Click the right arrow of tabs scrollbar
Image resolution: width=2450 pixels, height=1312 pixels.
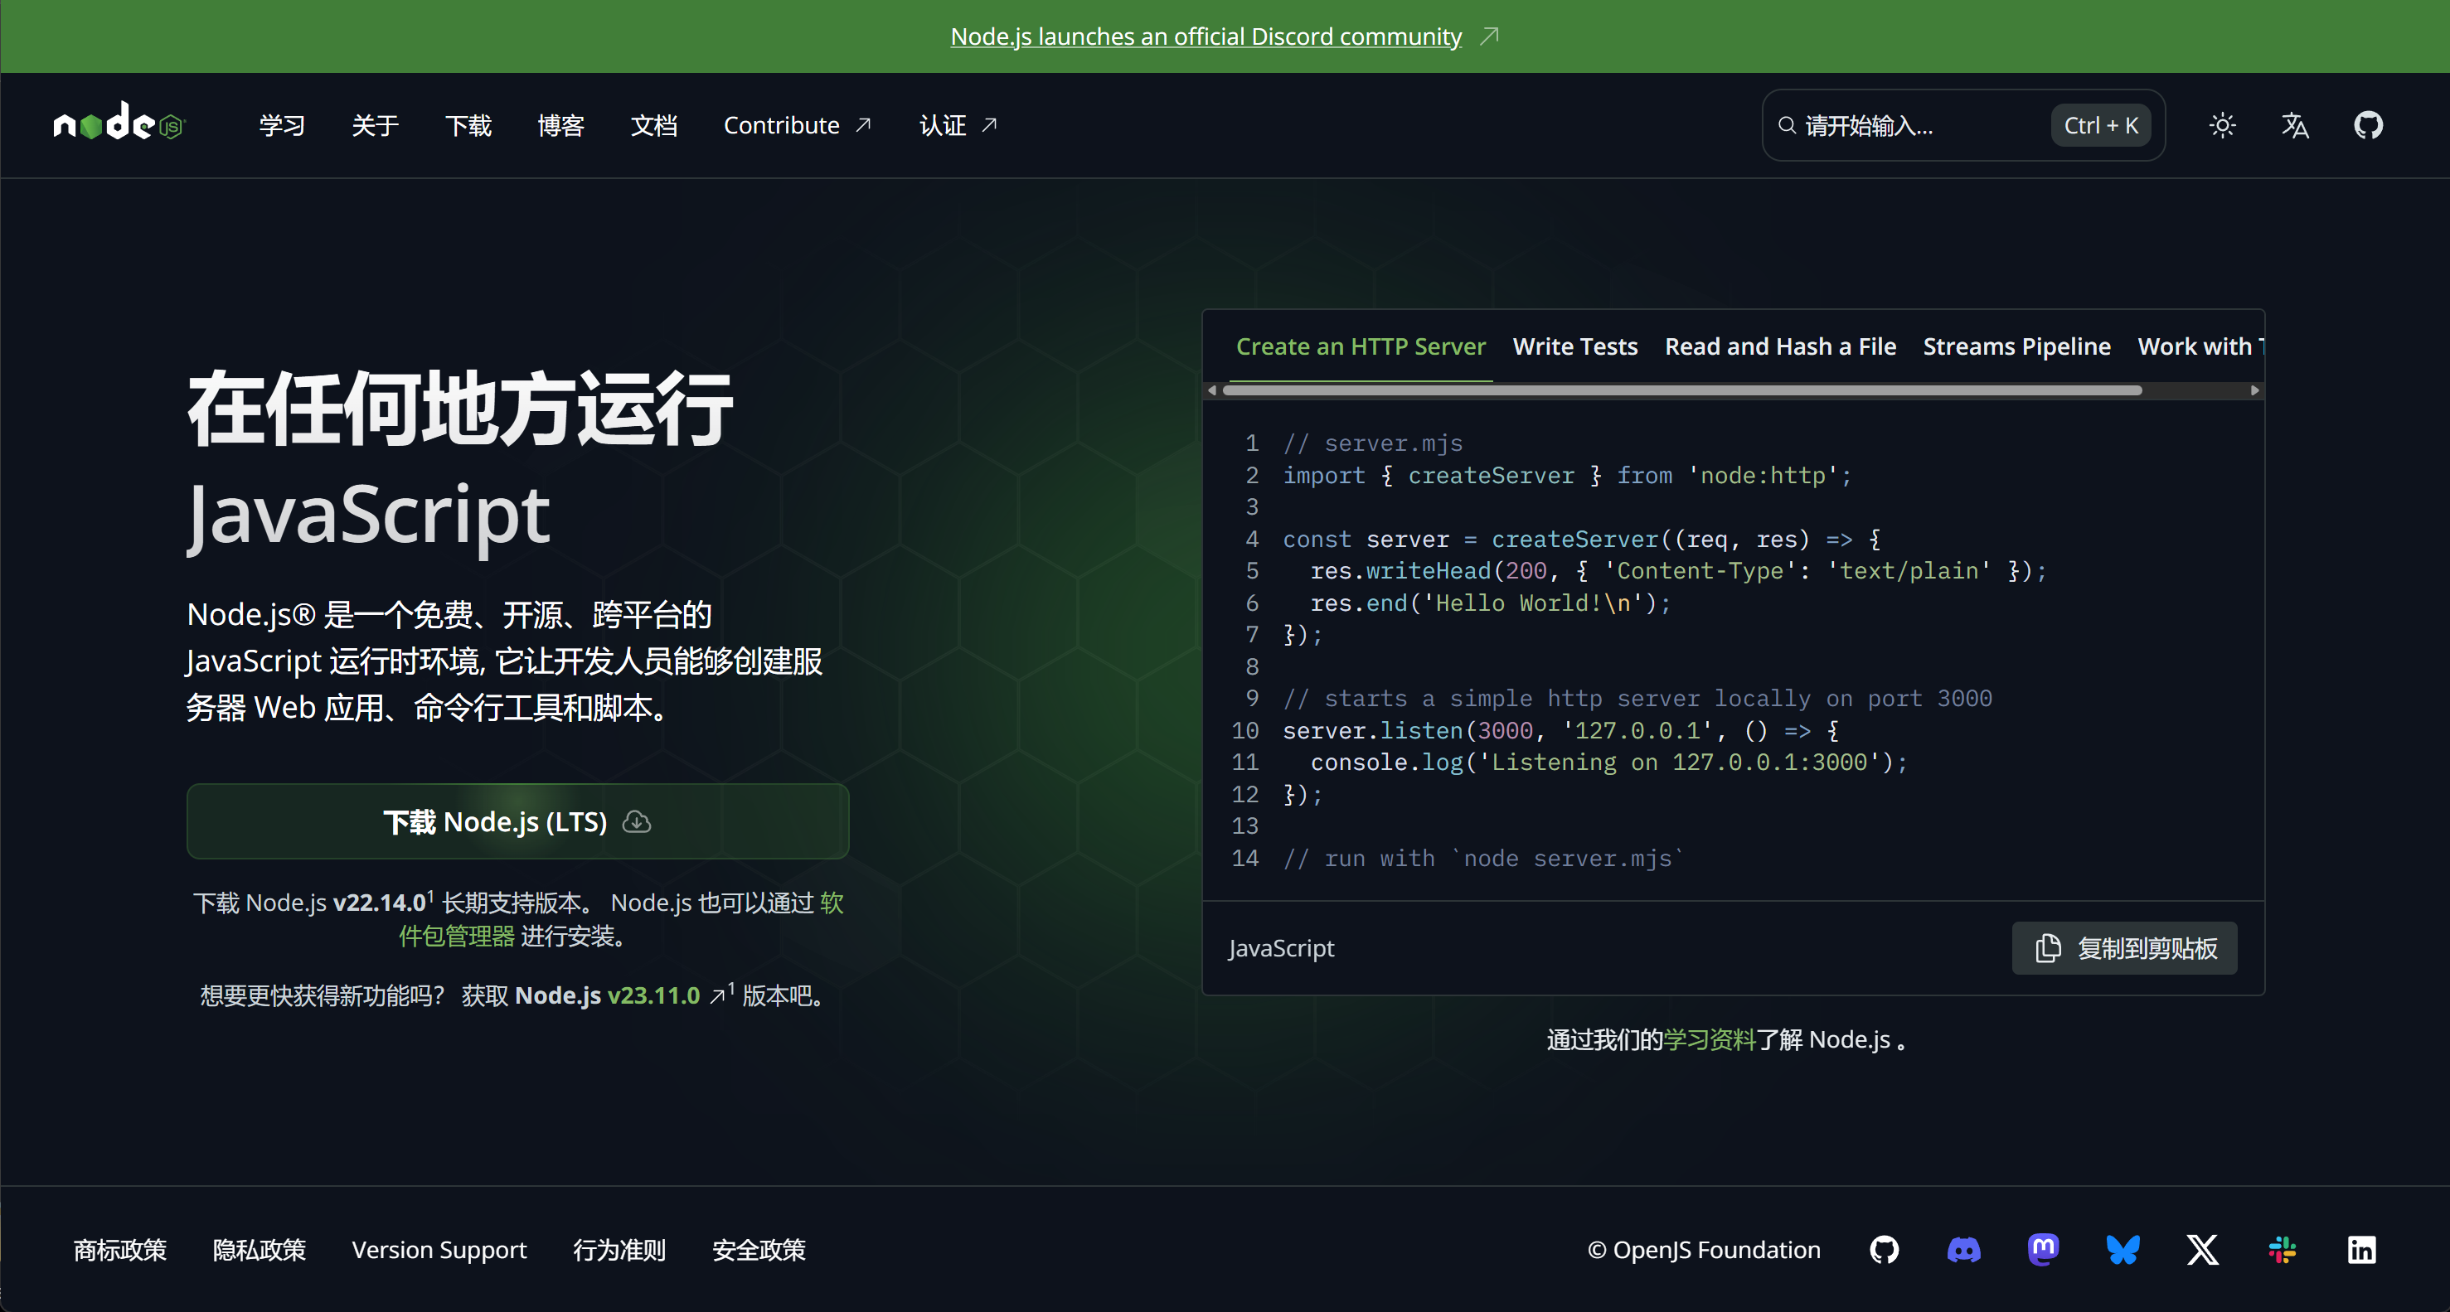[x=2254, y=390]
